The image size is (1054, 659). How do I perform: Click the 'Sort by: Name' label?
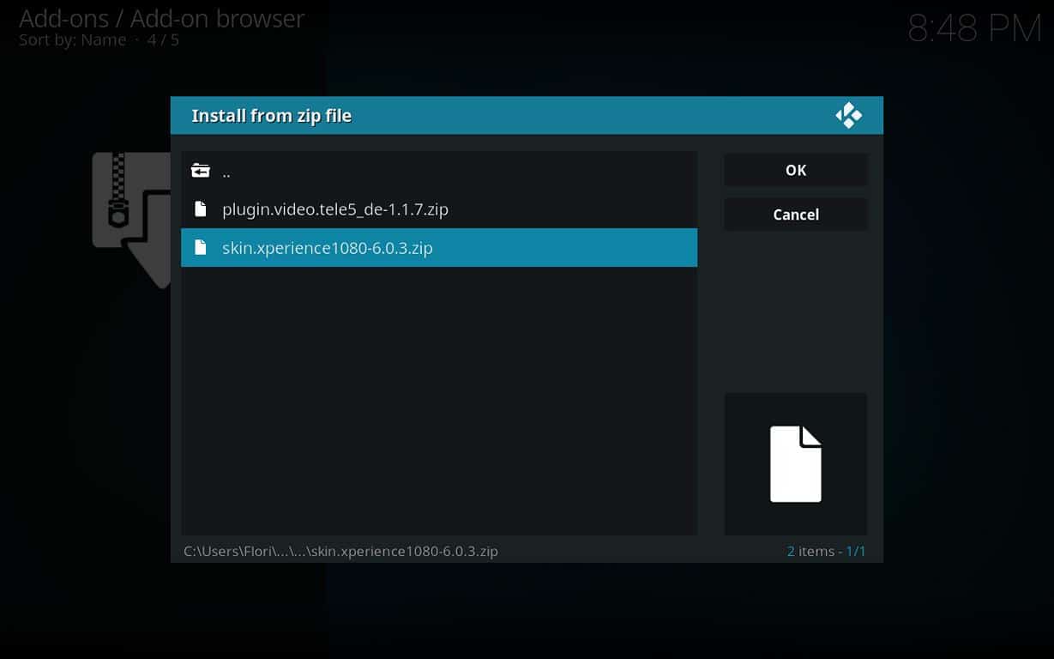click(x=72, y=39)
